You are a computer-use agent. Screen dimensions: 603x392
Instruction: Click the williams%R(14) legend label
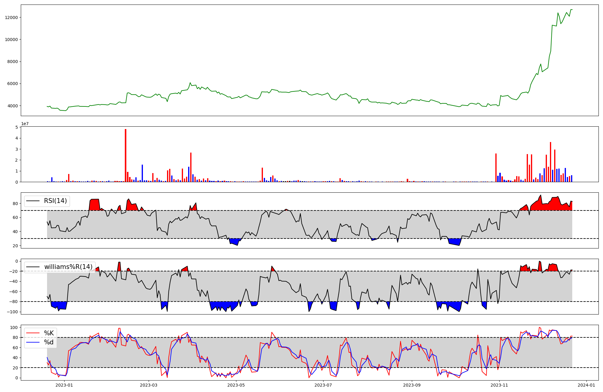point(68,267)
